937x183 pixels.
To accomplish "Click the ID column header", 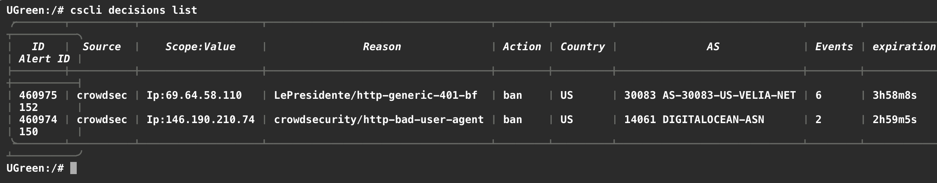I will [38, 47].
